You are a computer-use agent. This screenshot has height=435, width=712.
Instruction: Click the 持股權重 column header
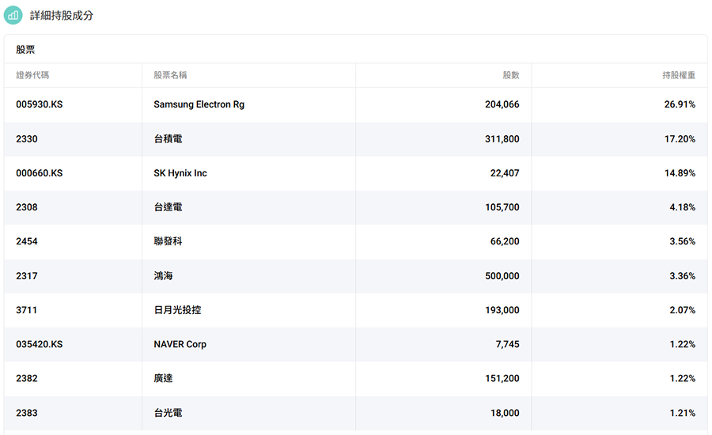click(679, 75)
